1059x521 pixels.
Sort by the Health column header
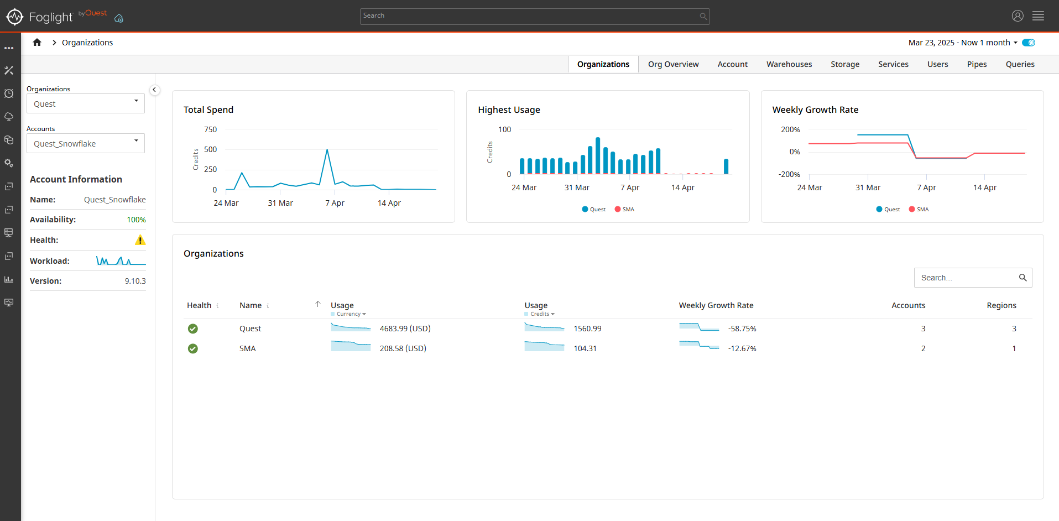click(x=199, y=305)
